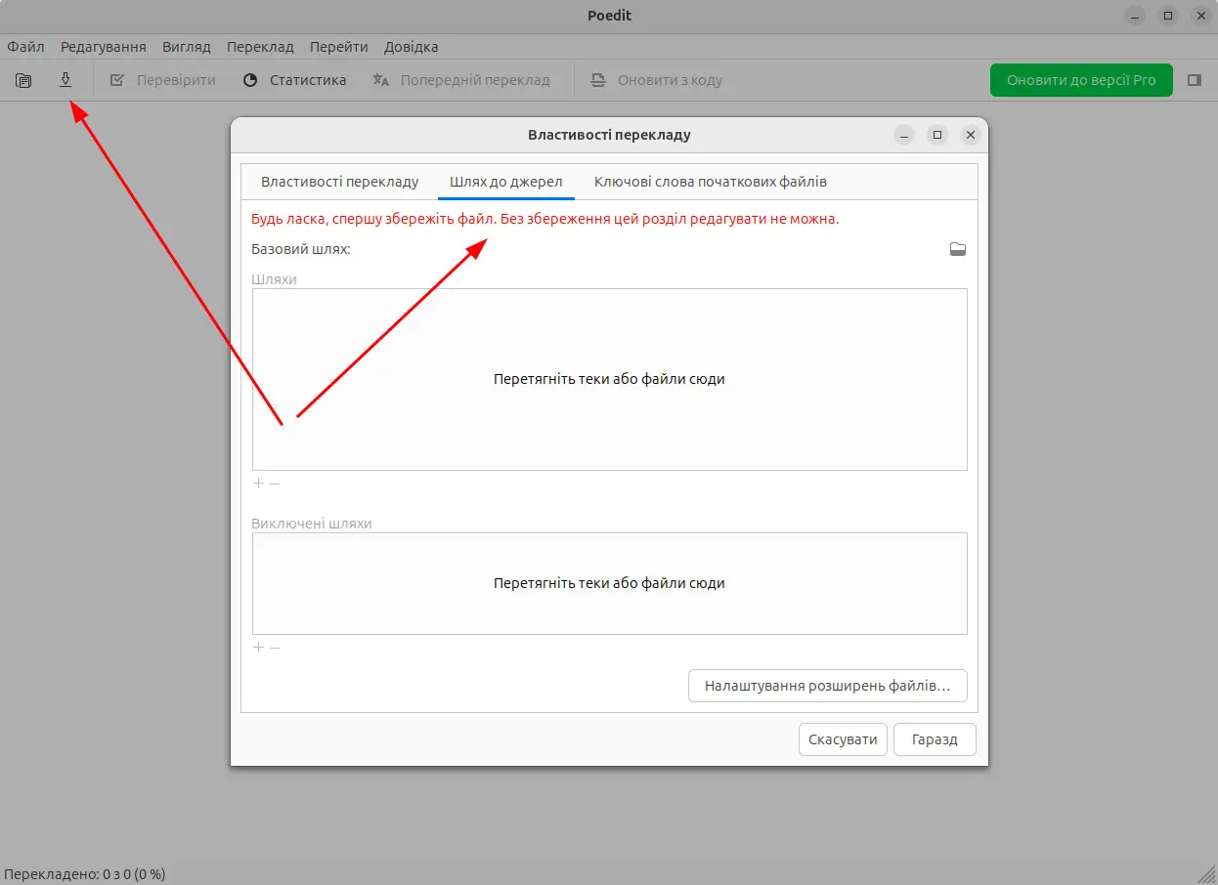
Task: Confirm the dialog with Гаразд
Action: pyautogui.click(x=935, y=739)
